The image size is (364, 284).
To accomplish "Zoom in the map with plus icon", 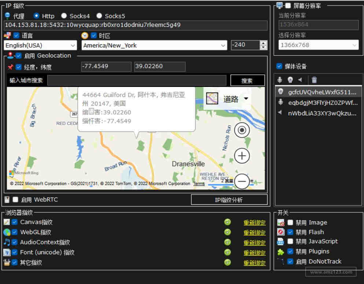I will (x=242, y=156).
